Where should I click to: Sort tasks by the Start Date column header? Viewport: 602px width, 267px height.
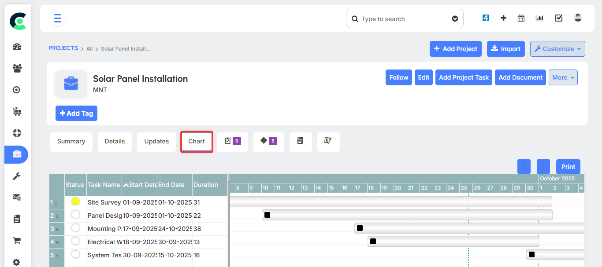click(139, 185)
